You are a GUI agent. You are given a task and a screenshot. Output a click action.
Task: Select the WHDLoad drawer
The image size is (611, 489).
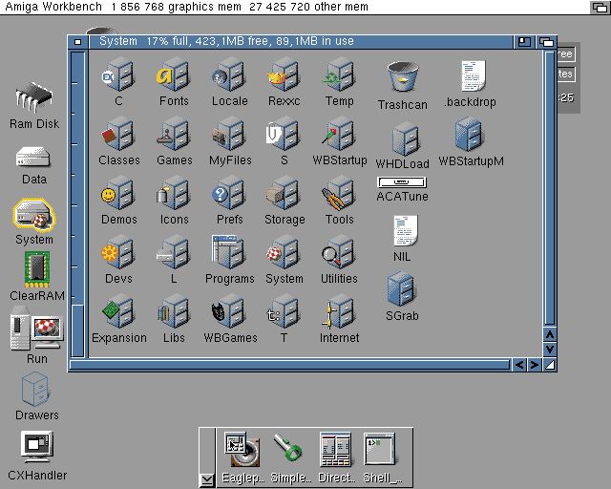[405, 138]
